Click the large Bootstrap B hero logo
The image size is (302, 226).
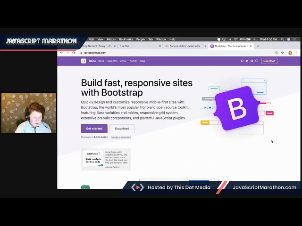pyautogui.click(x=237, y=108)
